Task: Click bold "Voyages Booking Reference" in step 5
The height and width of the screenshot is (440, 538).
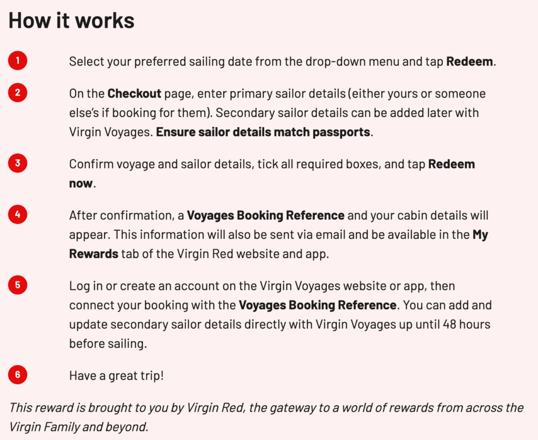Action: (317, 305)
